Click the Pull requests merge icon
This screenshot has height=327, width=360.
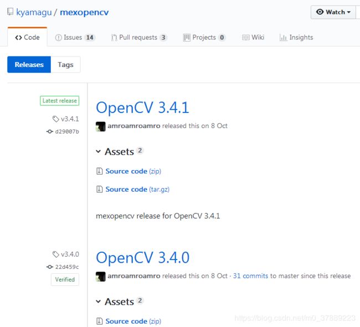pyautogui.click(x=114, y=38)
